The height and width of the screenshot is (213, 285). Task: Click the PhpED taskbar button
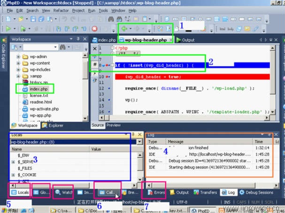click(203, 211)
